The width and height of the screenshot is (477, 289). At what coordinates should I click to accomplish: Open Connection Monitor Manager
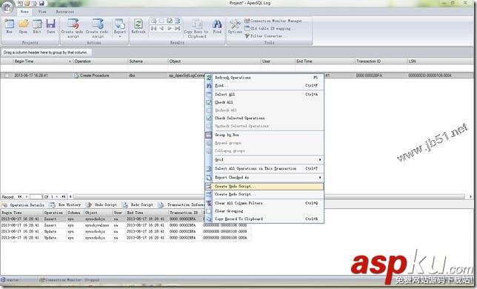(x=273, y=21)
